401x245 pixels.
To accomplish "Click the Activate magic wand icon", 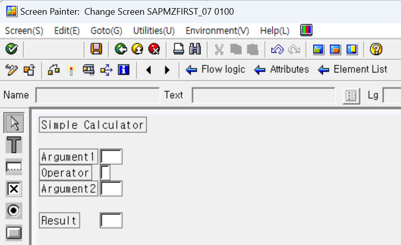I will (x=71, y=70).
